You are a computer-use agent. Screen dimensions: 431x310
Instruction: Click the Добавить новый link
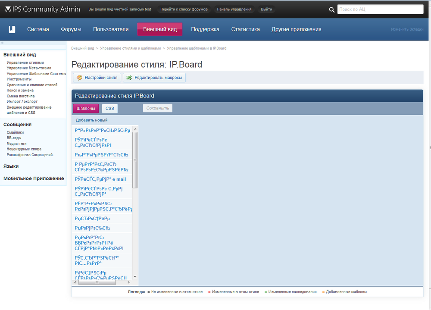(x=92, y=120)
